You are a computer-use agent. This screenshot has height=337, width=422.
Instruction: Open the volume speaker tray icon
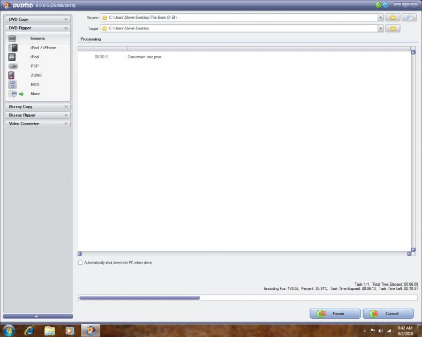381,331
